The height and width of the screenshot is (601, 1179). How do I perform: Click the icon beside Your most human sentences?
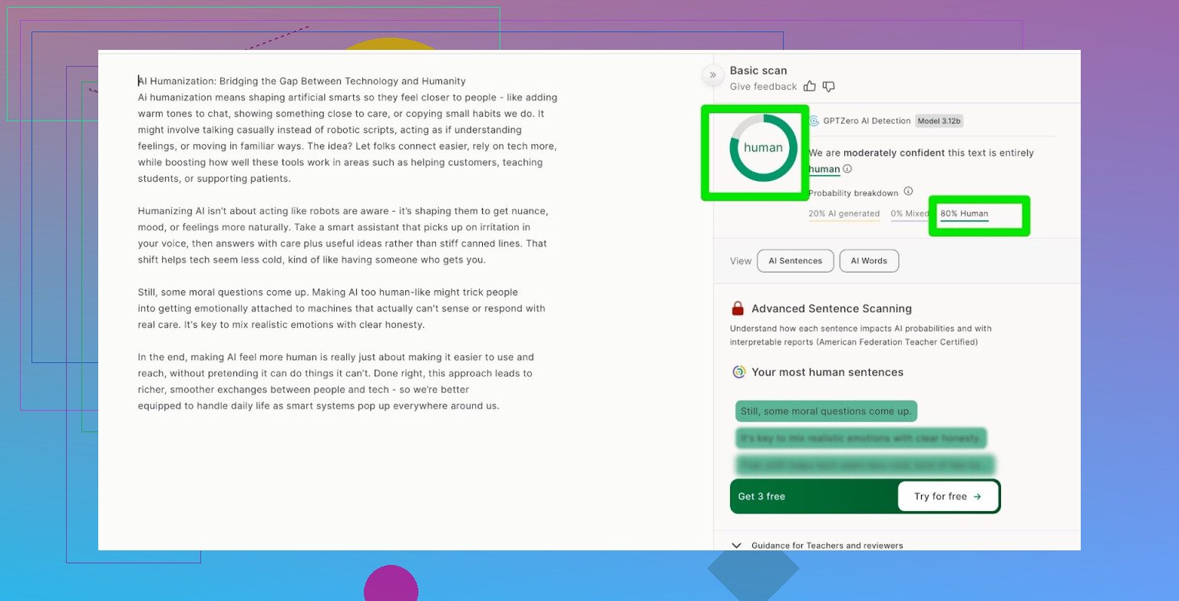pos(738,372)
